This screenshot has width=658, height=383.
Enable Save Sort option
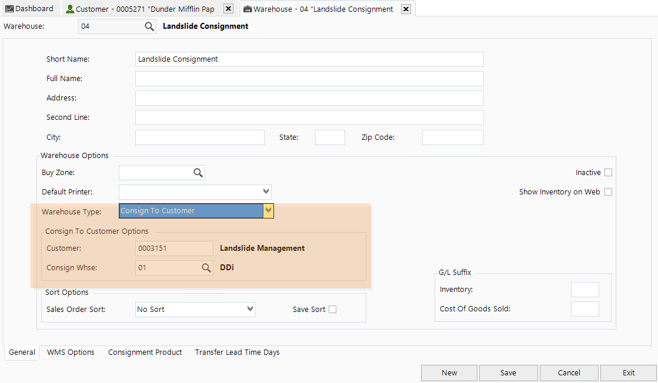(332, 309)
